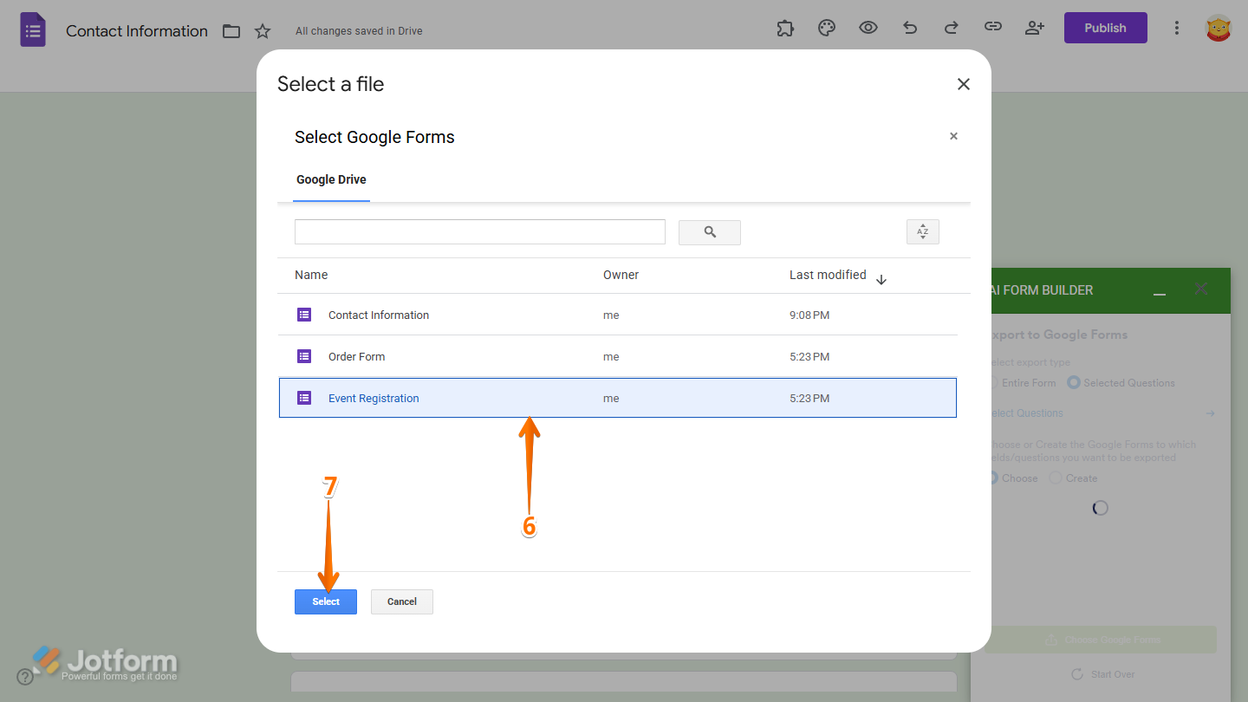Add collaborators to the form
1248x702 pixels.
coord(1034,28)
